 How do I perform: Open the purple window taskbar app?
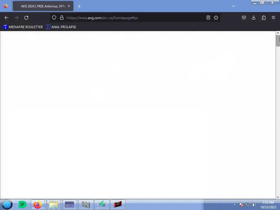coord(69,205)
